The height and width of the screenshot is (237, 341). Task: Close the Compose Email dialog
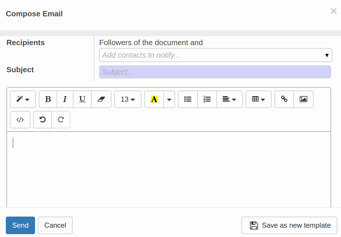point(333,11)
